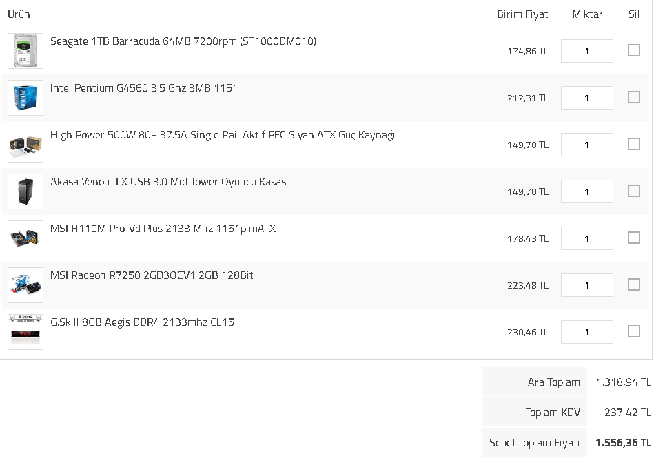Mark the Akasa Venom case for deletion
This screenshot has width=665, height=458.
pyautogui.click(x=633, y=191)
